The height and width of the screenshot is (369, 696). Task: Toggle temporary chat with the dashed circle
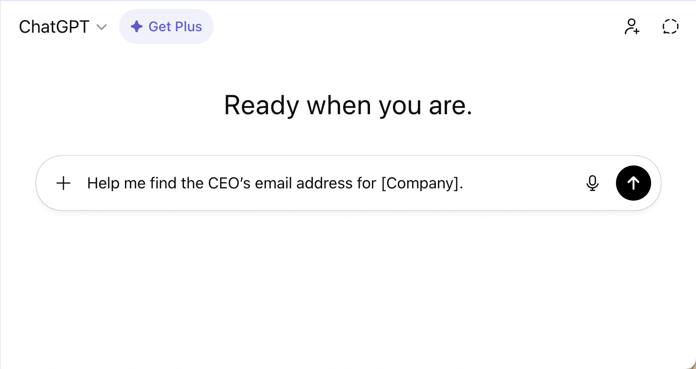(x=670, y=26)
